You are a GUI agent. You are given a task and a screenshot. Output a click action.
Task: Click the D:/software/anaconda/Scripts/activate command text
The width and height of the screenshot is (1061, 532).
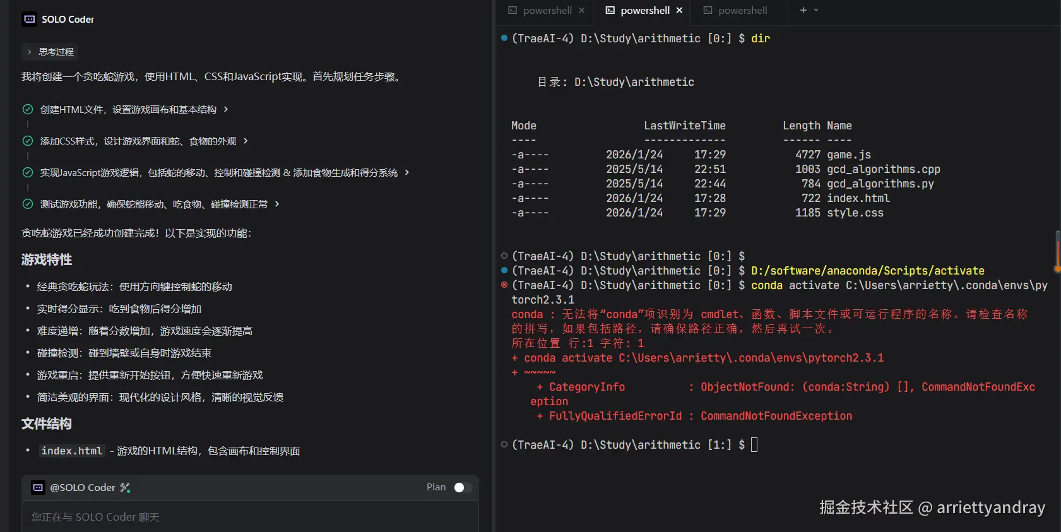[x=868, y=271]
